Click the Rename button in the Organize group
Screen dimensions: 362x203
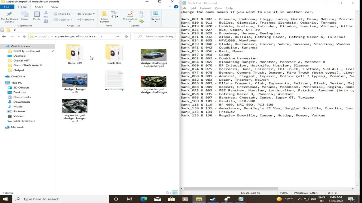(x=86, y=19)
